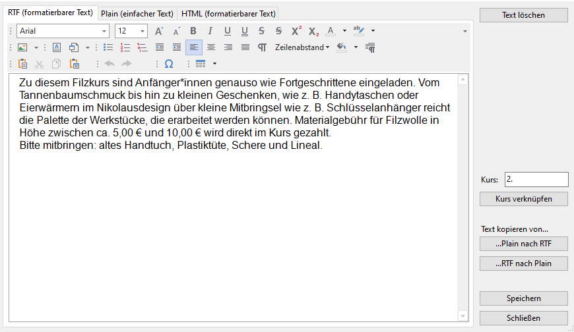574x332 pixels.
Task: Open toolbar overflow options arrow
Action: click(465, 32)
